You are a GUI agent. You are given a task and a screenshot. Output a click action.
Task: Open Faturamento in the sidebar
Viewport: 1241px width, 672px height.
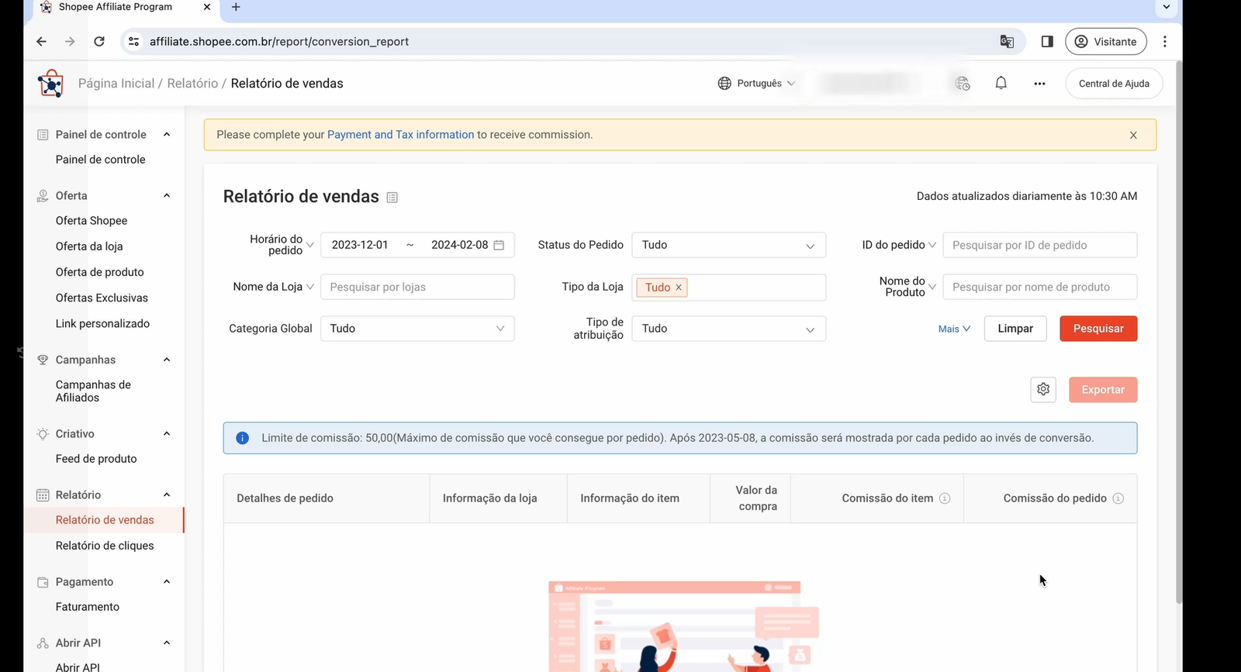click(x=88, y=607)
